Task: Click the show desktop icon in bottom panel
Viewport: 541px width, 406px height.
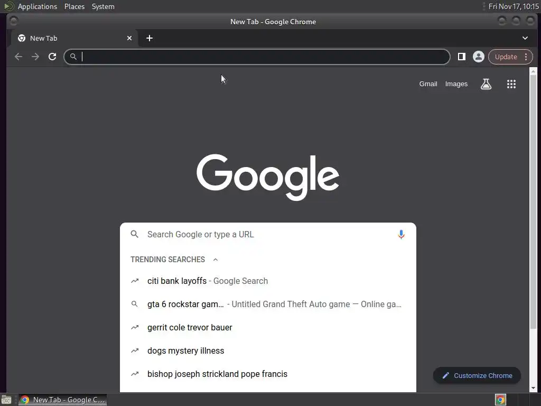Action: pyautogui.click(x=6, y=400)
